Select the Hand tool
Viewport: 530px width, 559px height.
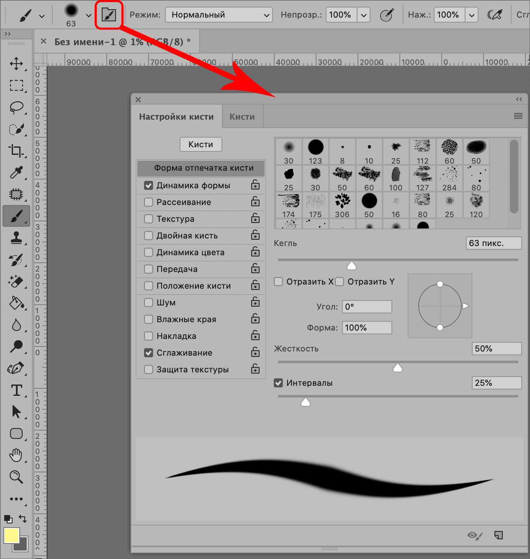click(x=16, y=455)
